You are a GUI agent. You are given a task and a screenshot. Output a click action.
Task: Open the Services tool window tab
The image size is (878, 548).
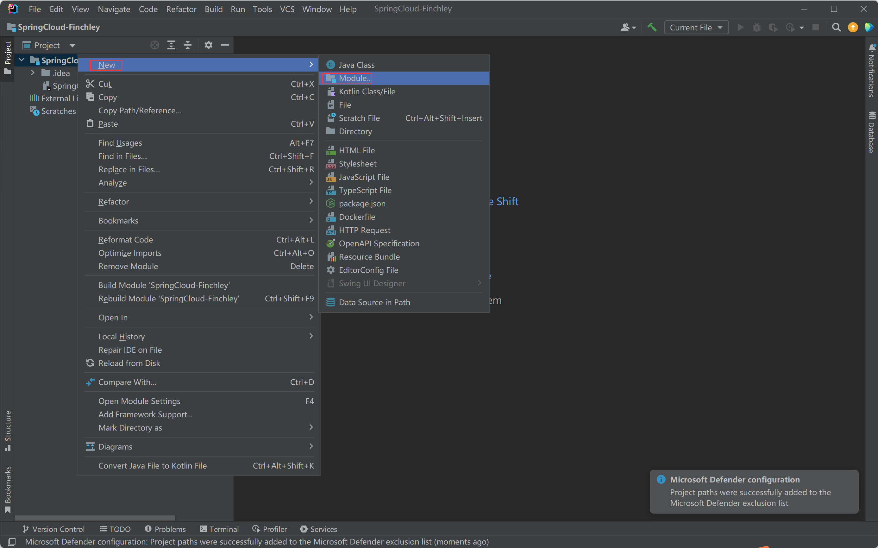[x=318, y=529]
